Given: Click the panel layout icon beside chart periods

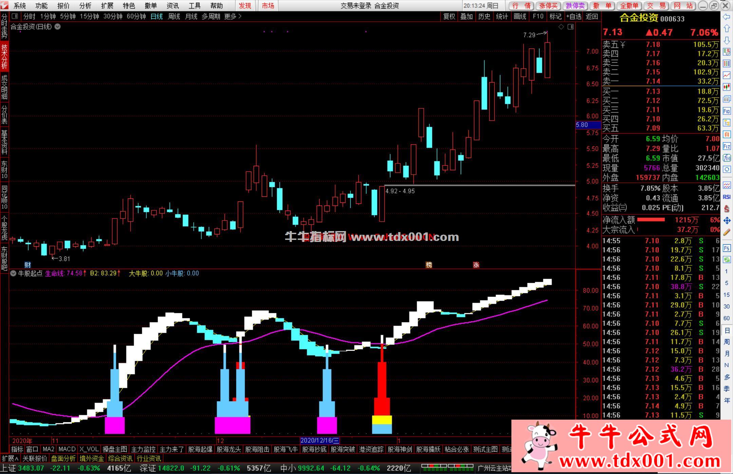Looking at the screenshot, I should coord(15,16).
